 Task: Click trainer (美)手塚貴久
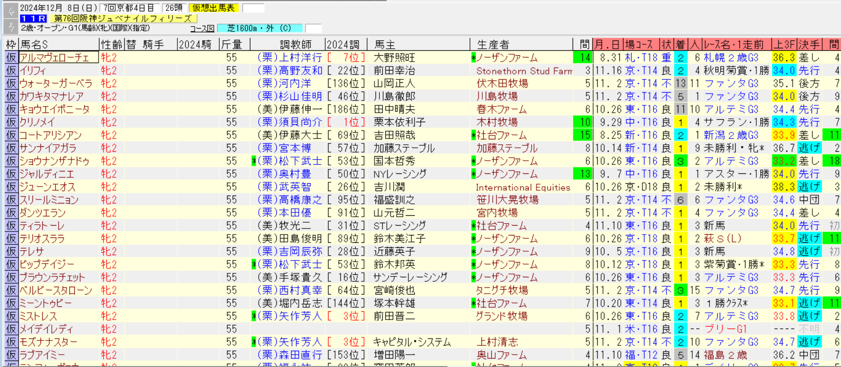289,277
